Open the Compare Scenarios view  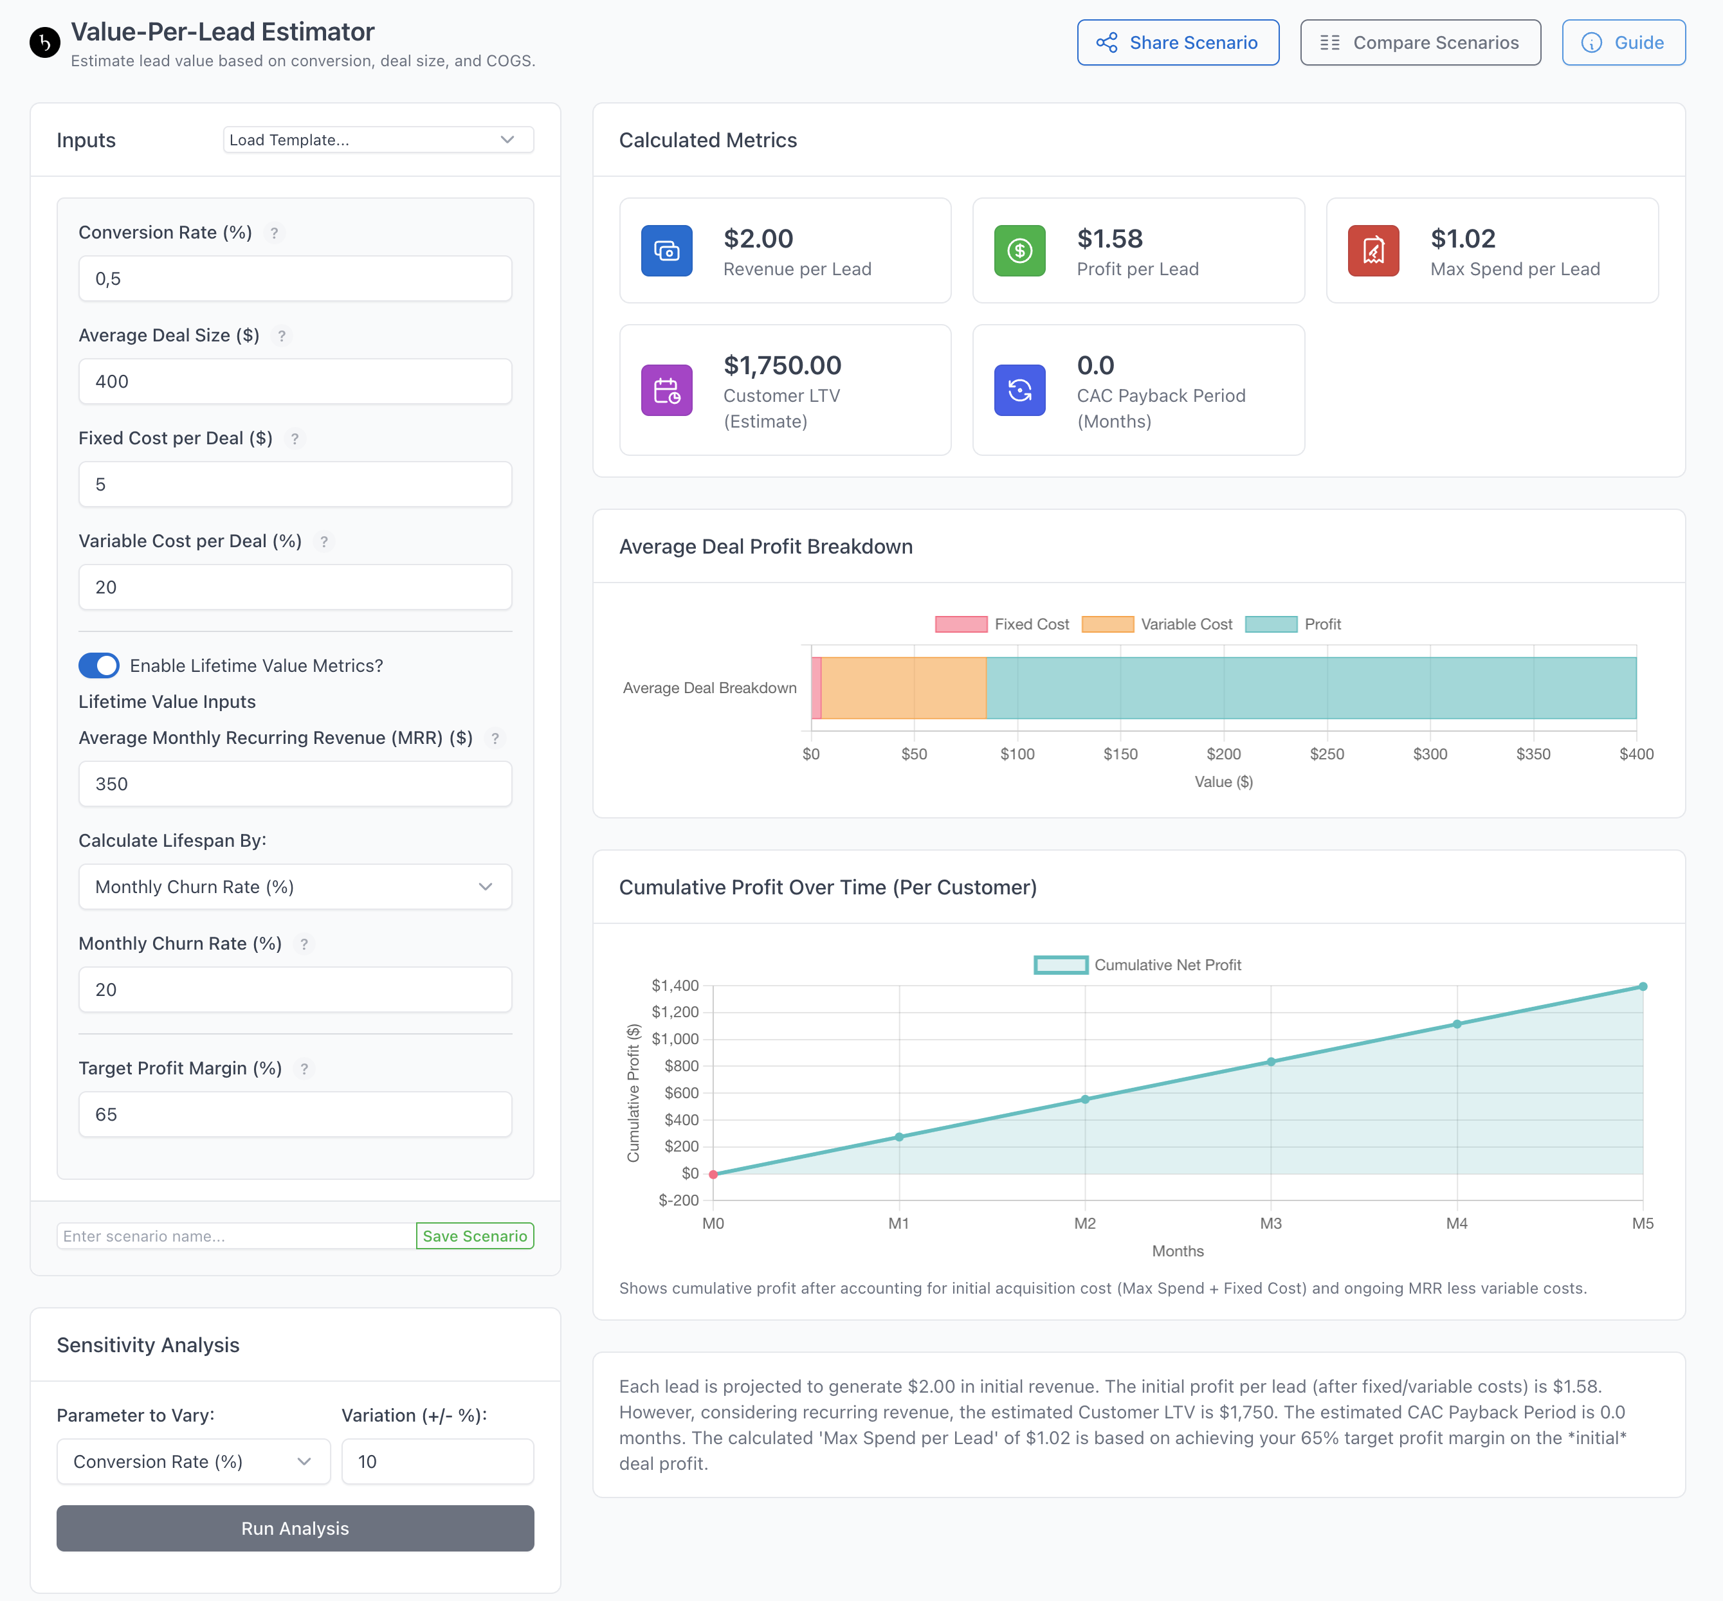coord(1419,42)
